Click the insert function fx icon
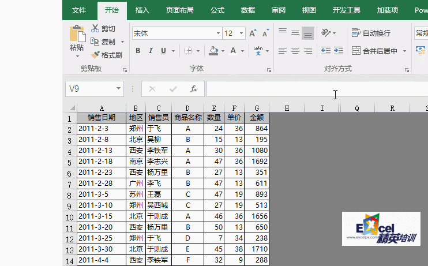The image size is (428, 266). click(194, 89)
